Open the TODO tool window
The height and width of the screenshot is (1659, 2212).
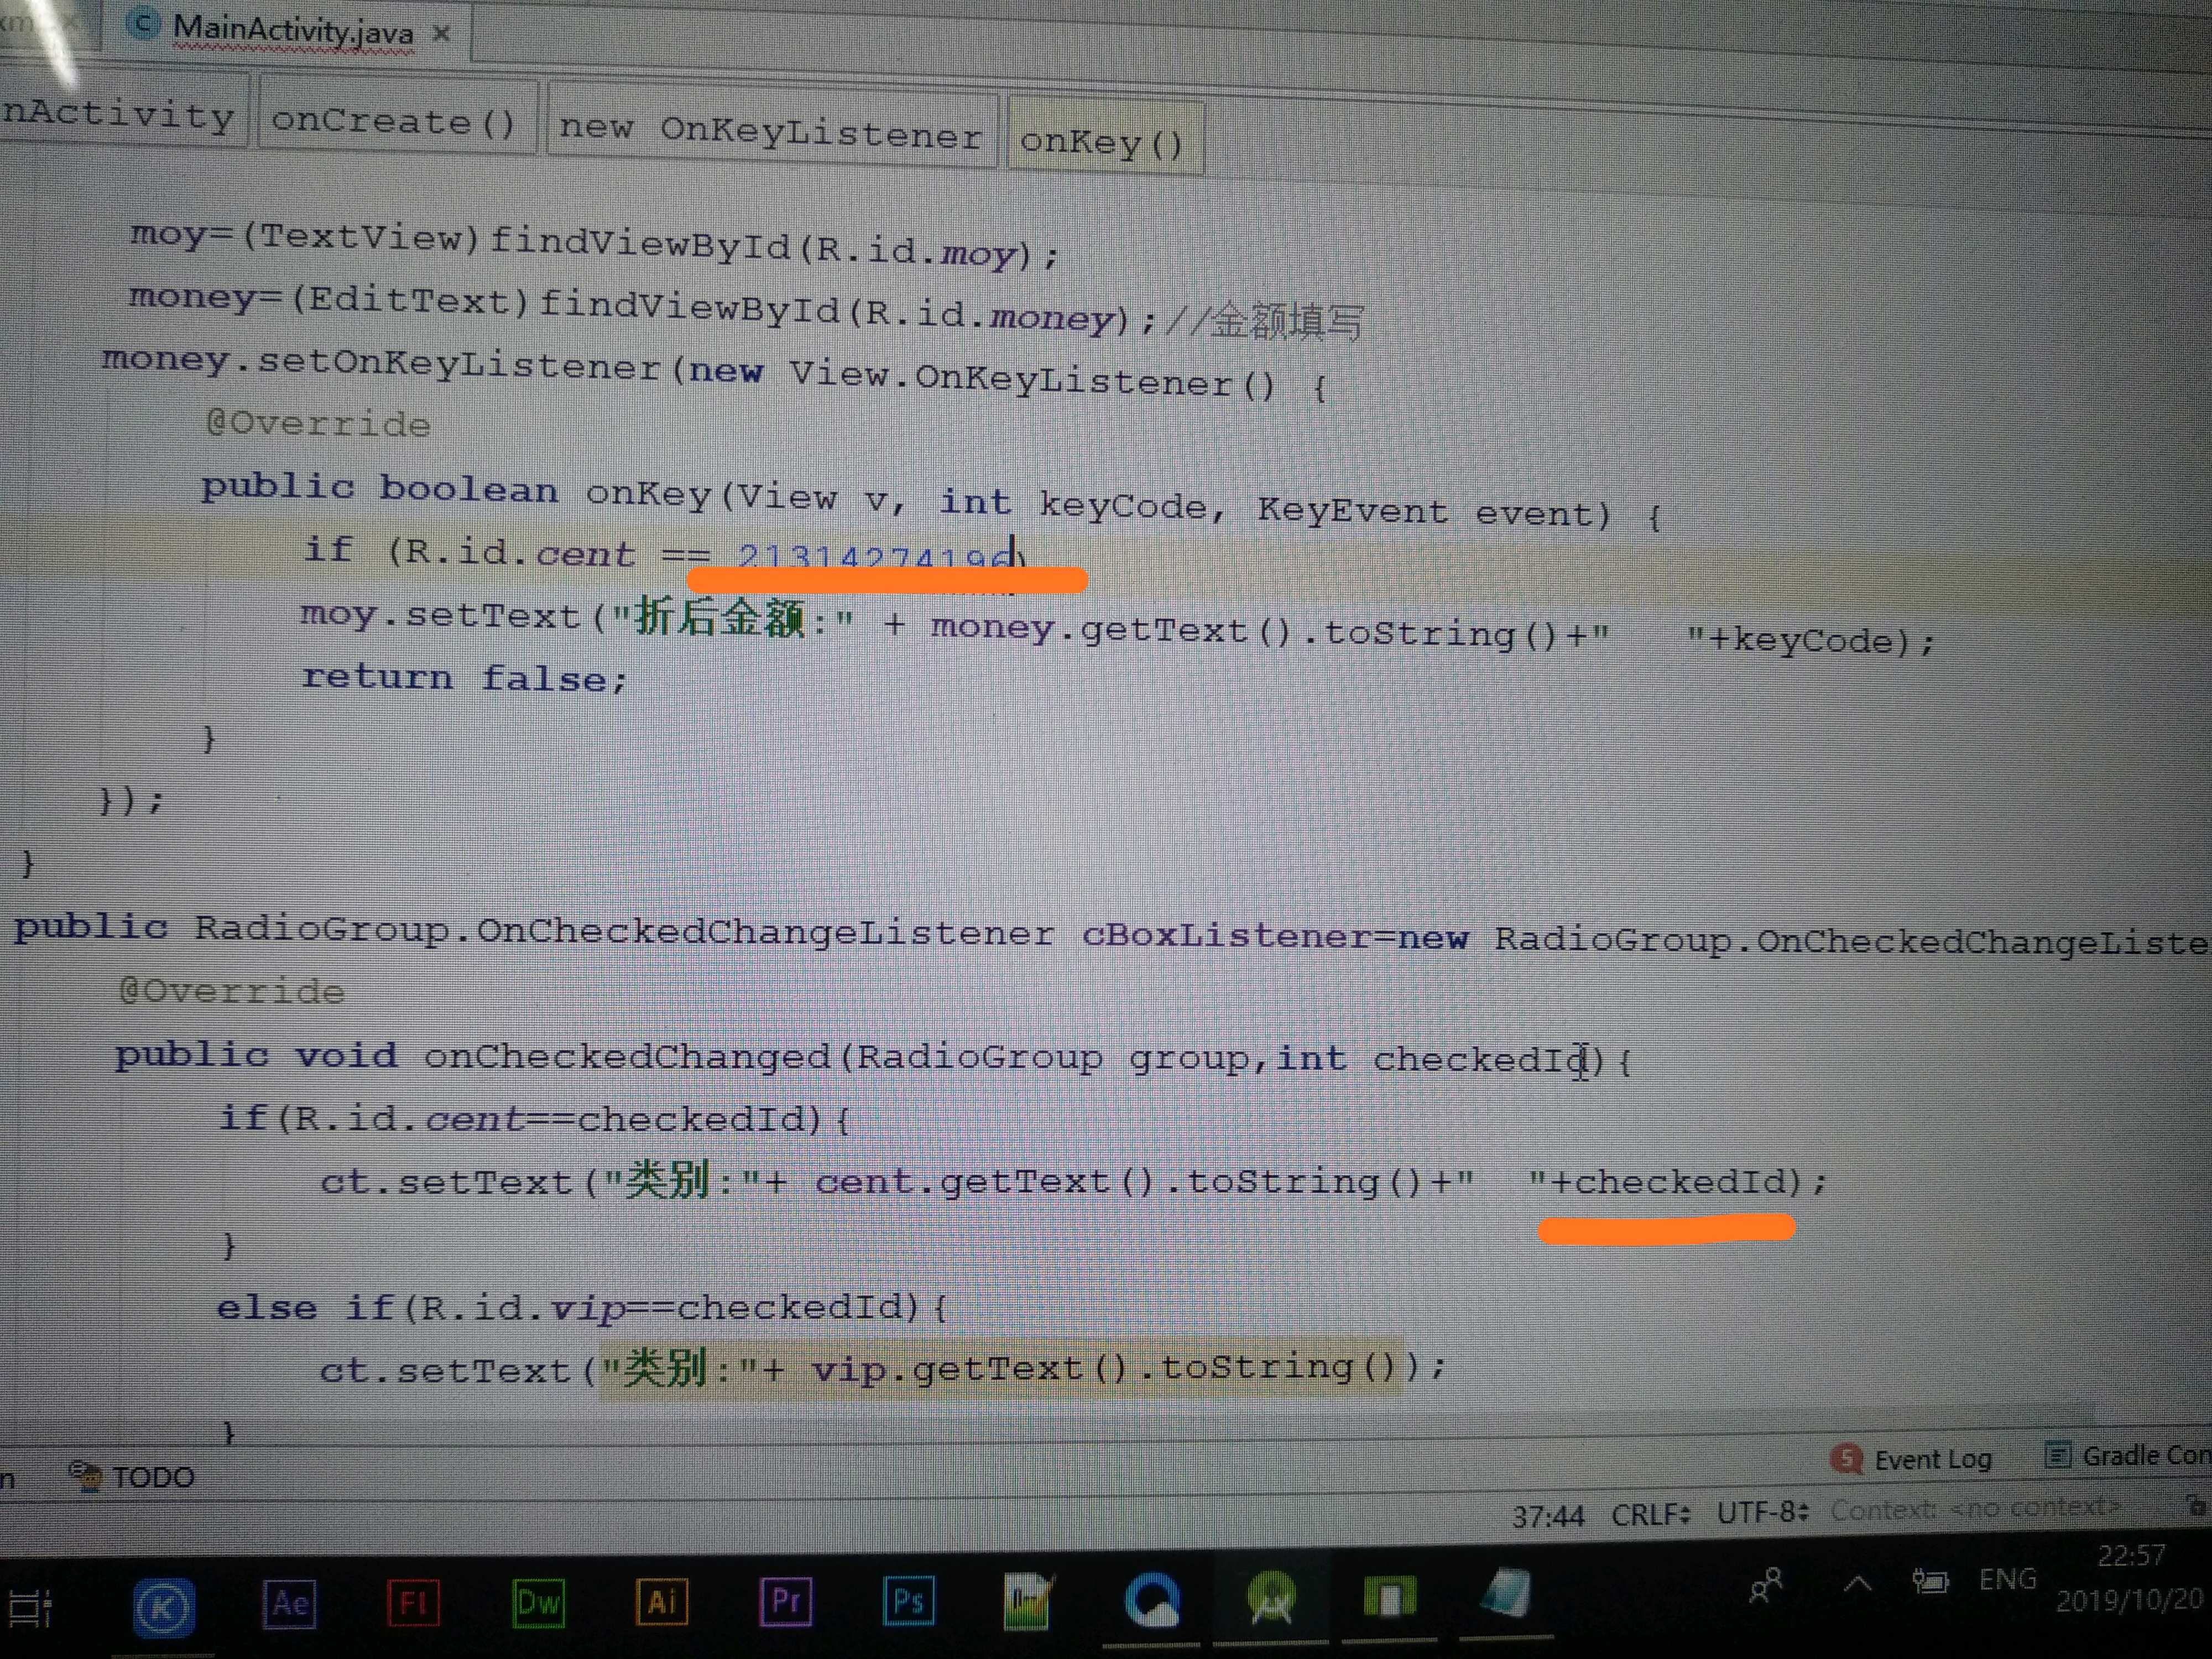(x=132, y=1477)
